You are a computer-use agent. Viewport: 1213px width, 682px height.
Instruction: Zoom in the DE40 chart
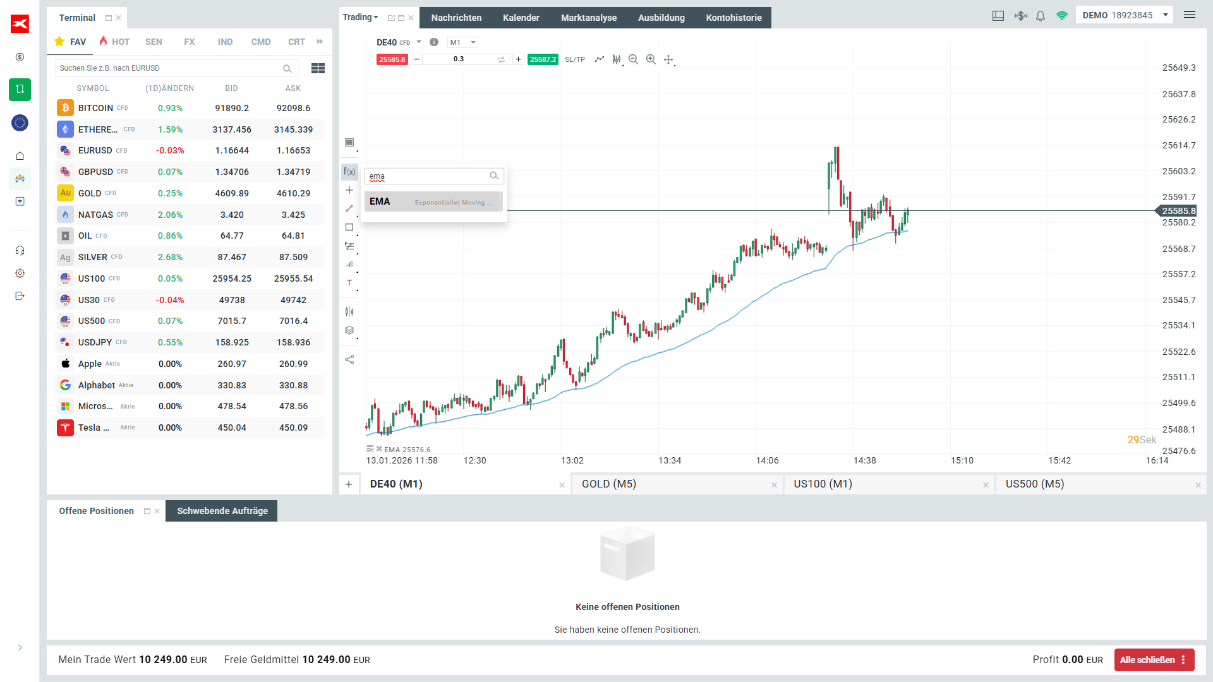651,59
